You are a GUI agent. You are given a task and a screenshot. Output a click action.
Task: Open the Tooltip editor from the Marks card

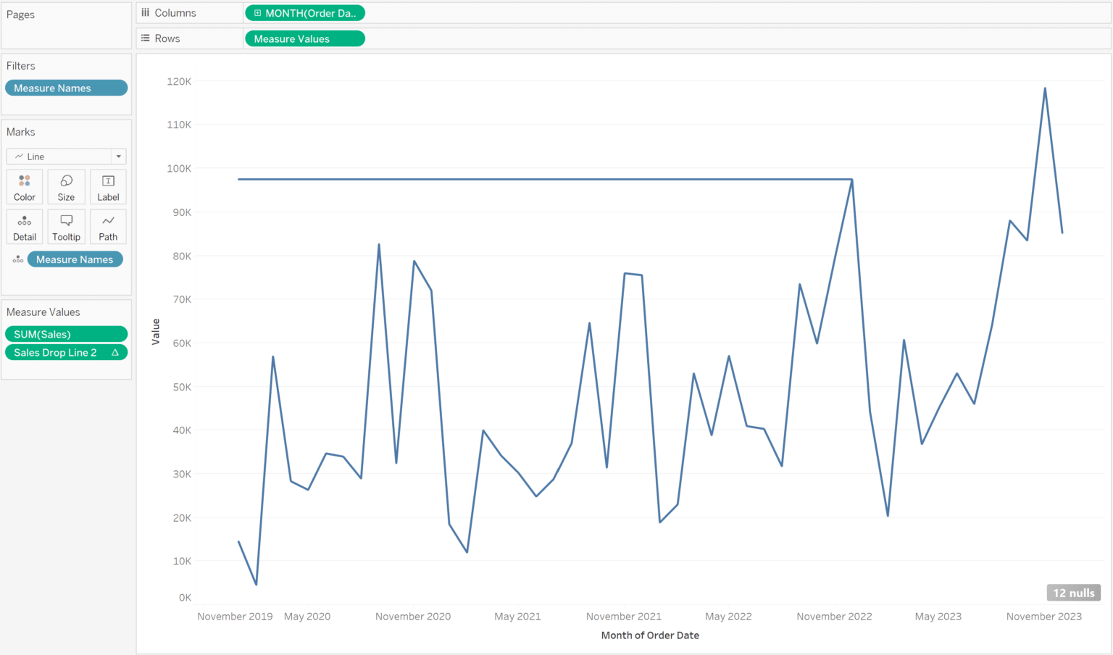[x=66, y=226]
